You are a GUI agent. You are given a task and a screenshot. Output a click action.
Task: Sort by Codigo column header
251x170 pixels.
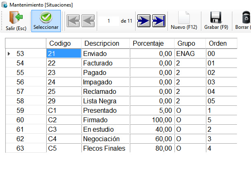pos(64,43)
